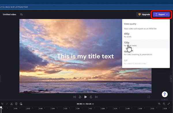Collapse the chevron below help button
This screenshot has height=113, width=173.
click(x=165, y=100)
